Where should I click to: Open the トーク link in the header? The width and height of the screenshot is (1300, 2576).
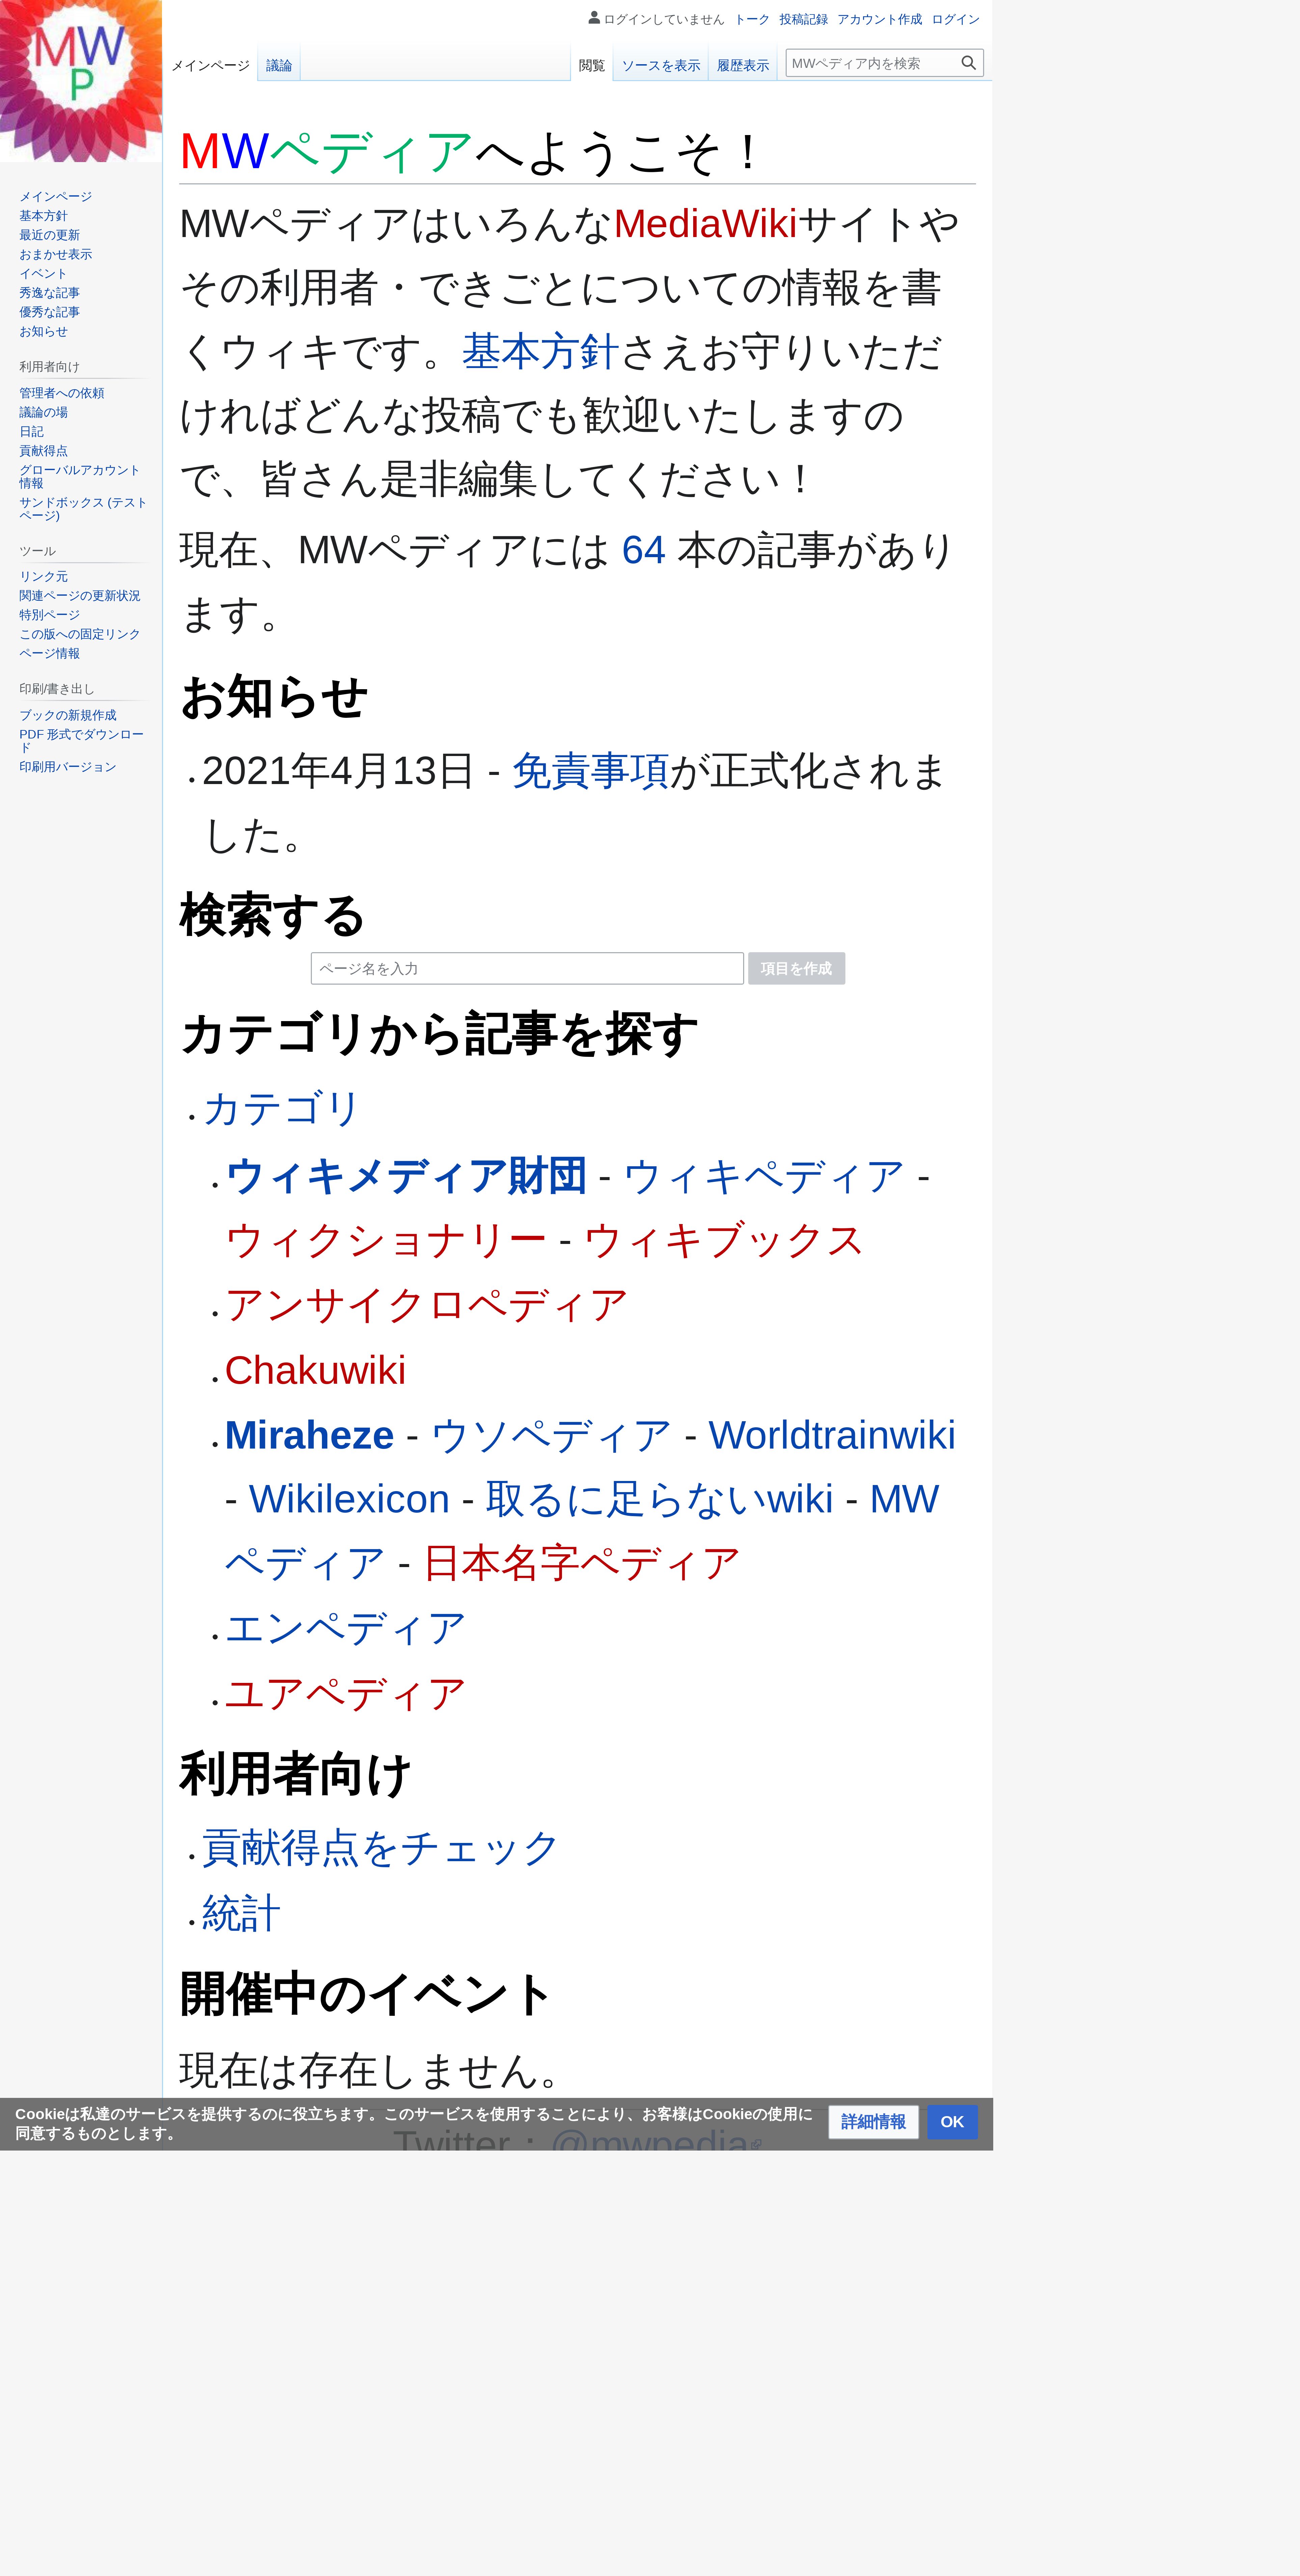(752, 19)
